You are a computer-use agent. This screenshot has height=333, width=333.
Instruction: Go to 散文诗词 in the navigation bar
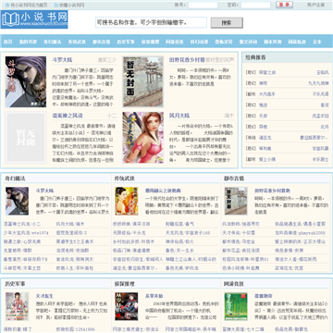point(248,42)
